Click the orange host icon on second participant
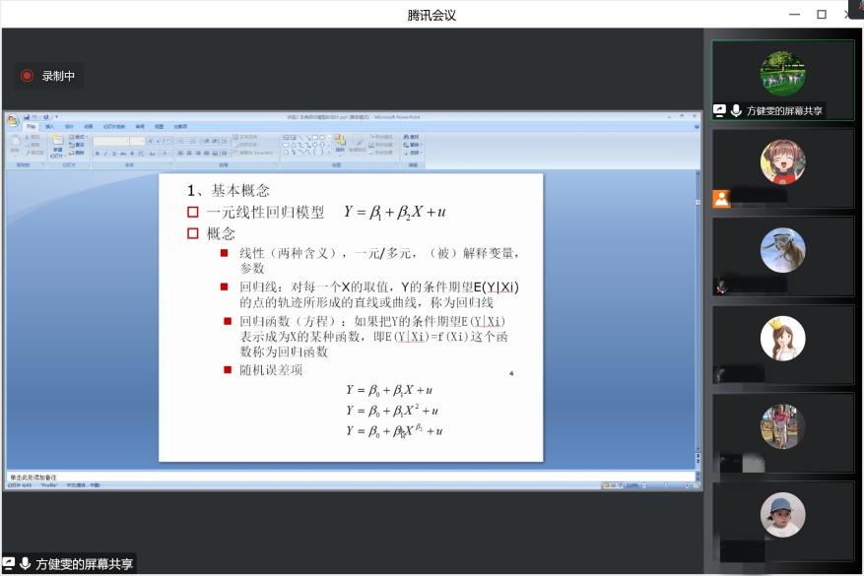The image size is (864, 576). point(721,199)
